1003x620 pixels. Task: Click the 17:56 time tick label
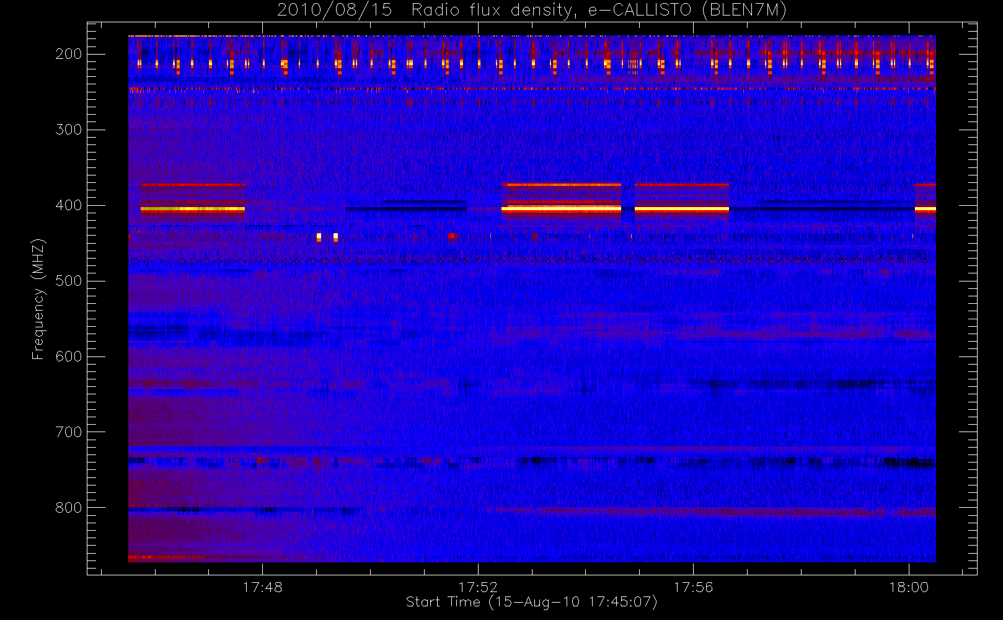[693, 587]
